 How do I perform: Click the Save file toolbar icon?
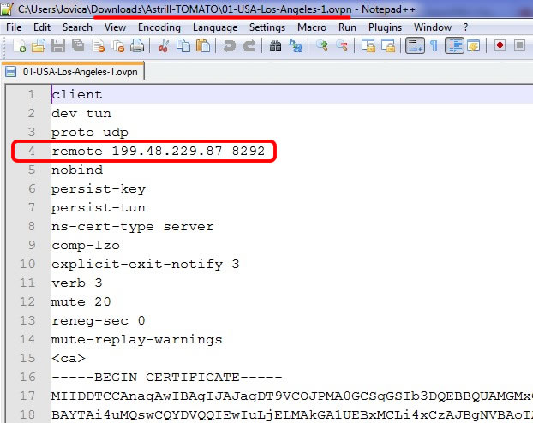[59, 45]
